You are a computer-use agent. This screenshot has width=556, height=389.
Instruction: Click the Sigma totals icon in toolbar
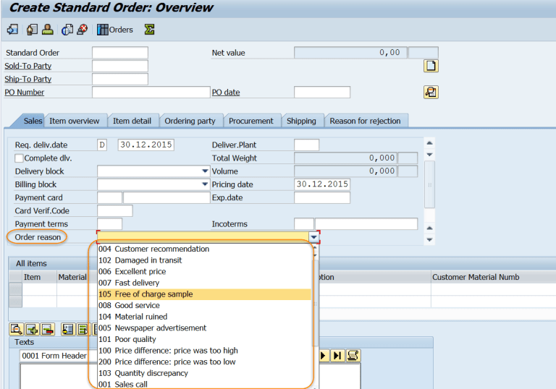tap(149, 30)
